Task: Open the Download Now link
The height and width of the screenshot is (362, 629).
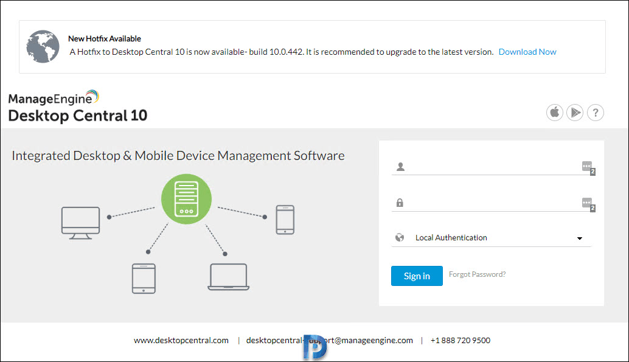Action: point(527,52)
